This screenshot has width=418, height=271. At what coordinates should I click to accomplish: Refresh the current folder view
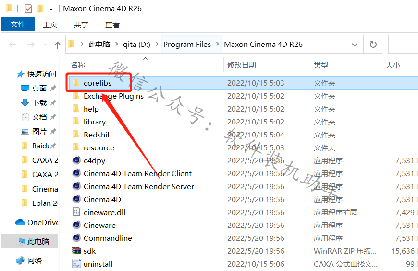(373, 45)
